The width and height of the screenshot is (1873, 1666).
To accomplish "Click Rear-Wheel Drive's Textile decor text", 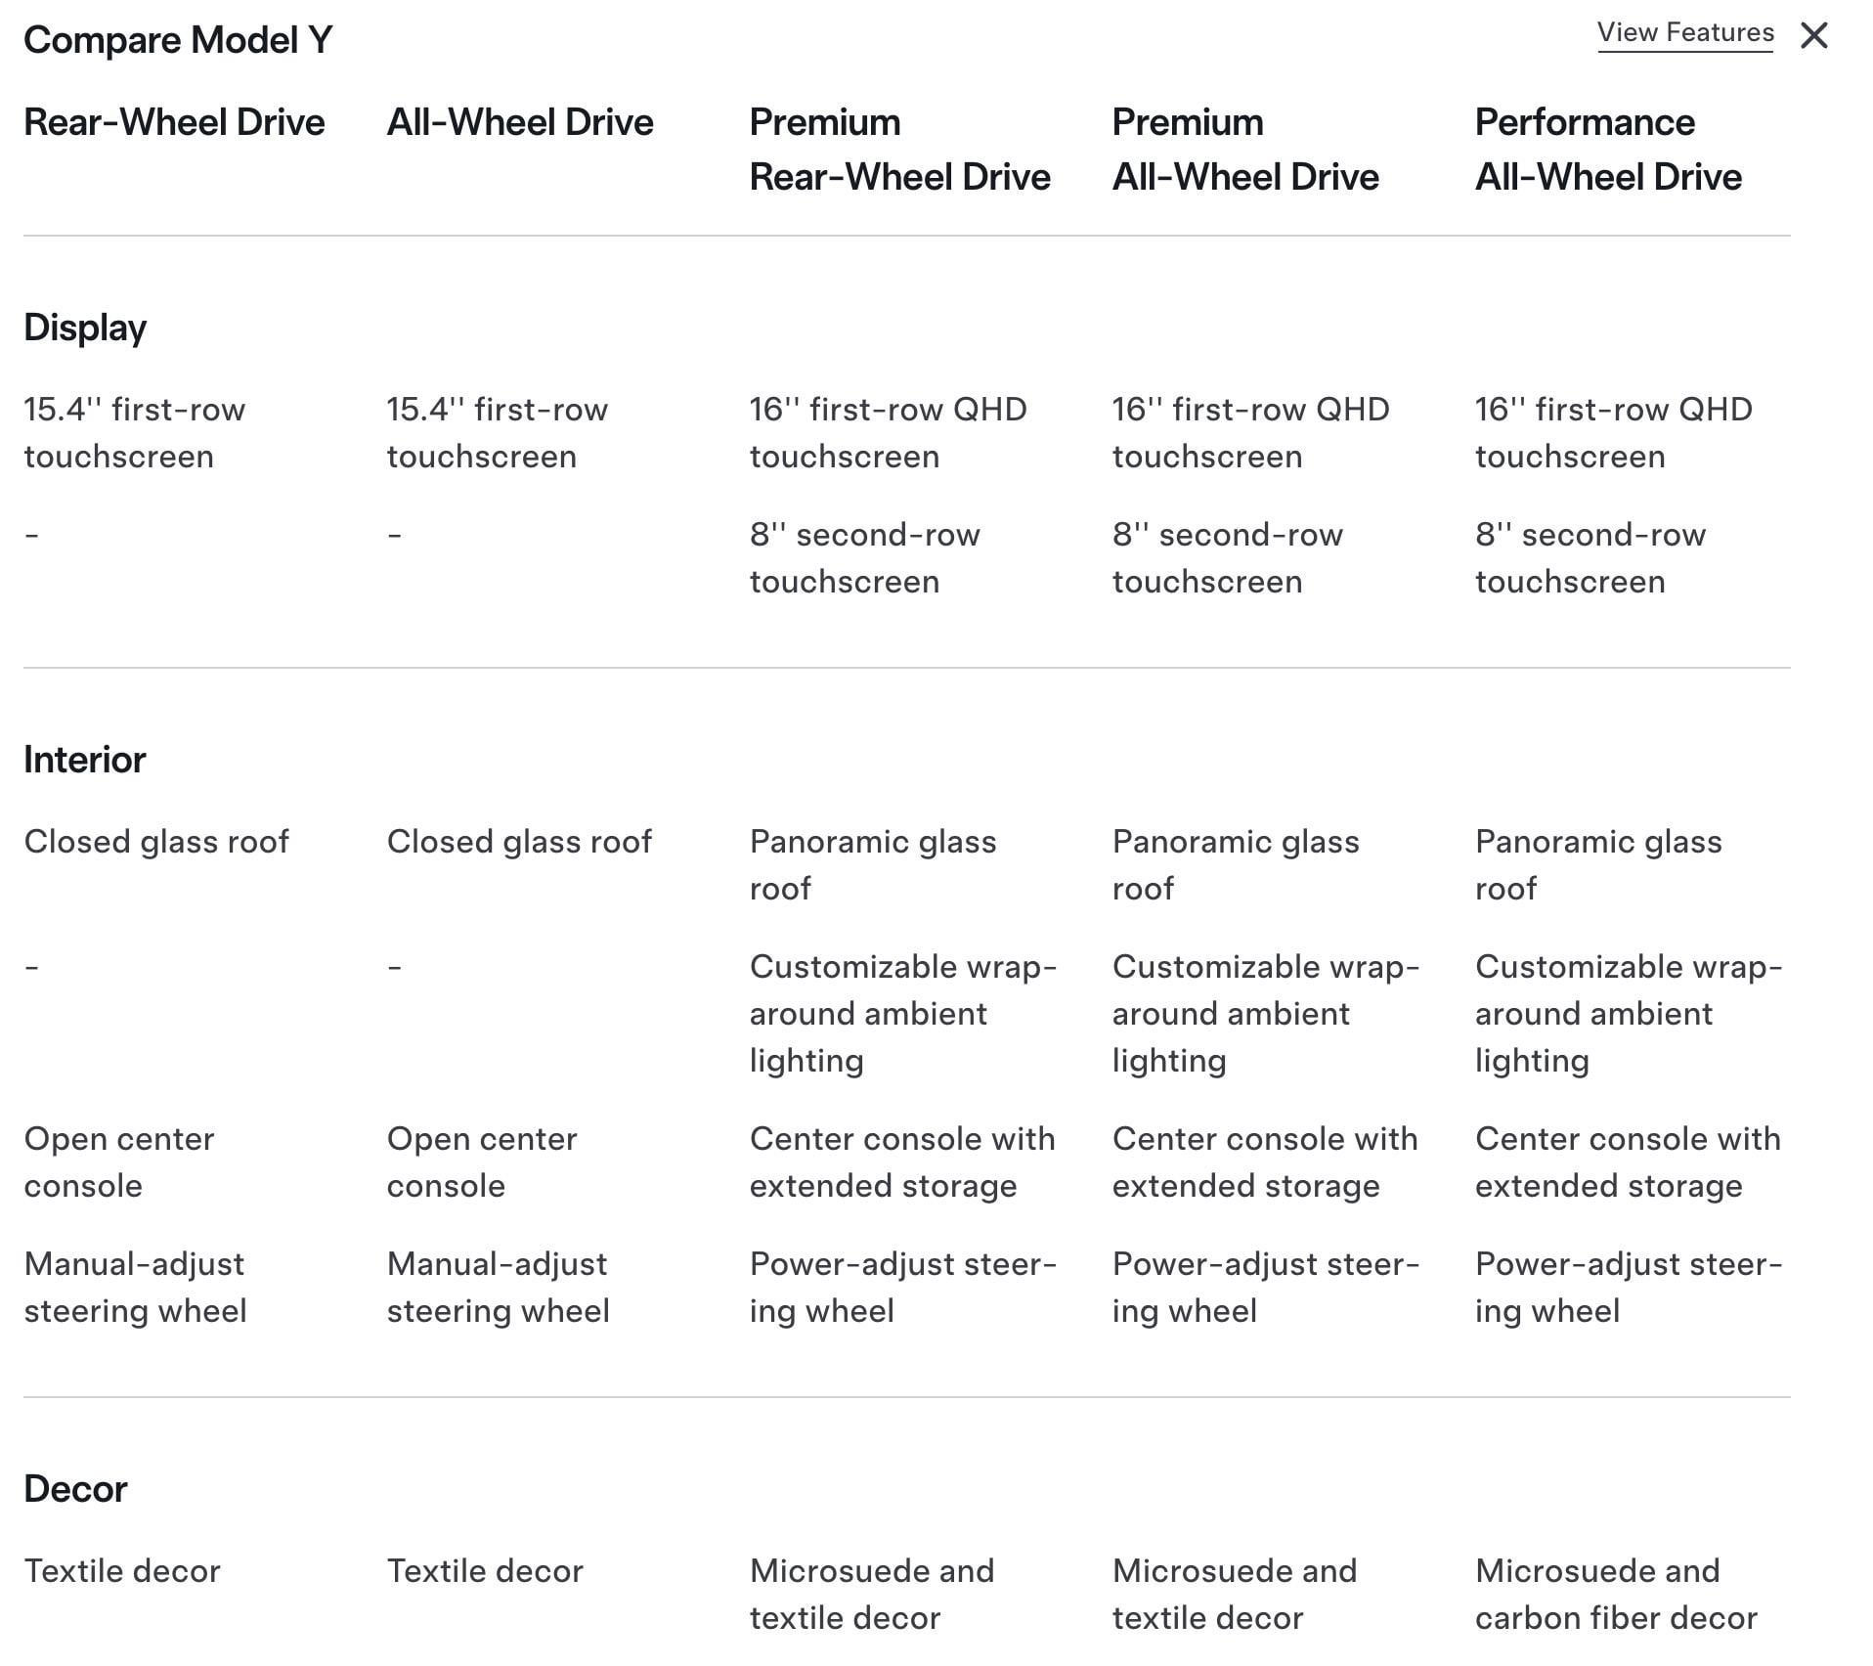I will (x=122, y=1571).
